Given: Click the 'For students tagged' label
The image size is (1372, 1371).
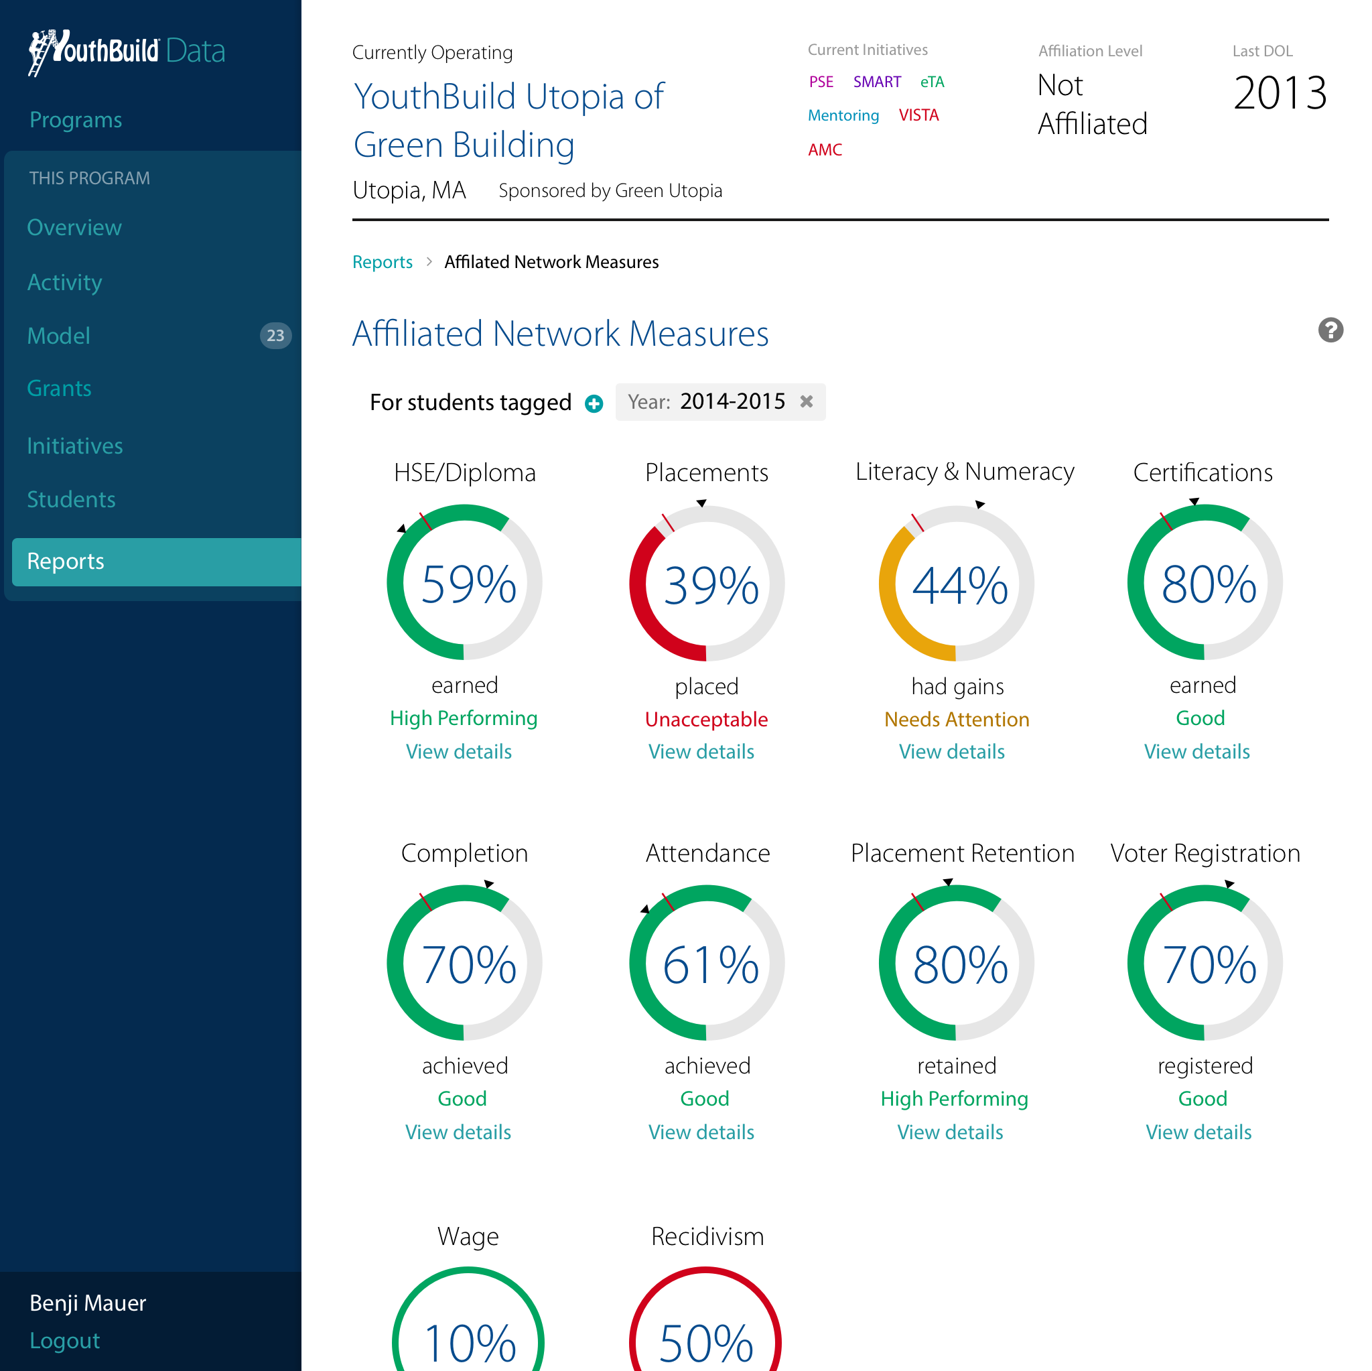Looking at the screenshot, I should coord(470,403).
